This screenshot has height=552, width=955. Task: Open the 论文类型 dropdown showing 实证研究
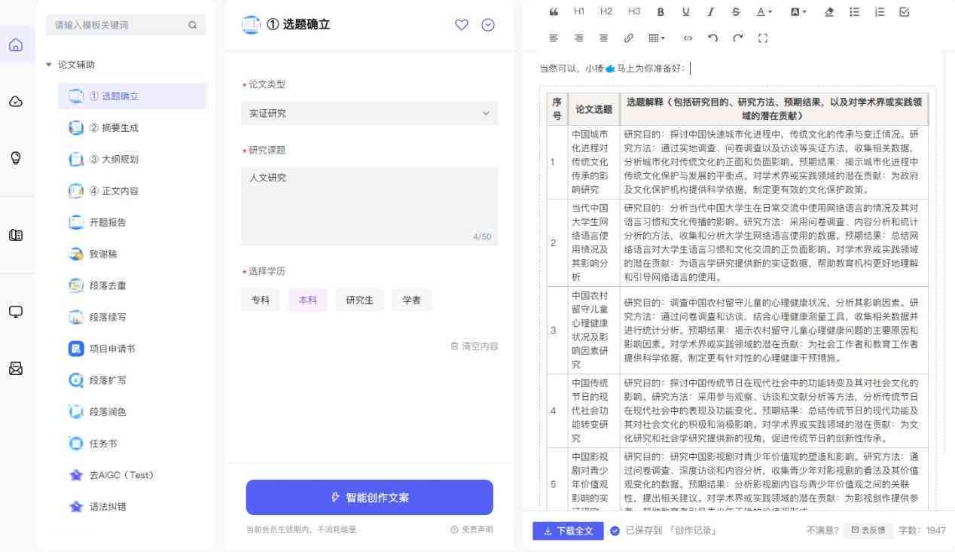pos(370,114)
